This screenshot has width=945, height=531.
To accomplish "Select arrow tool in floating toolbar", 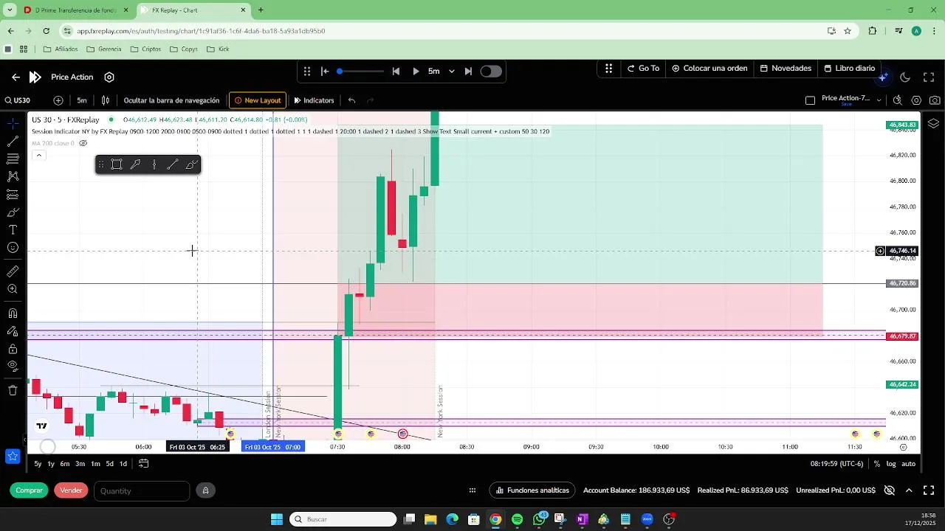I will (x=135, y=164).
